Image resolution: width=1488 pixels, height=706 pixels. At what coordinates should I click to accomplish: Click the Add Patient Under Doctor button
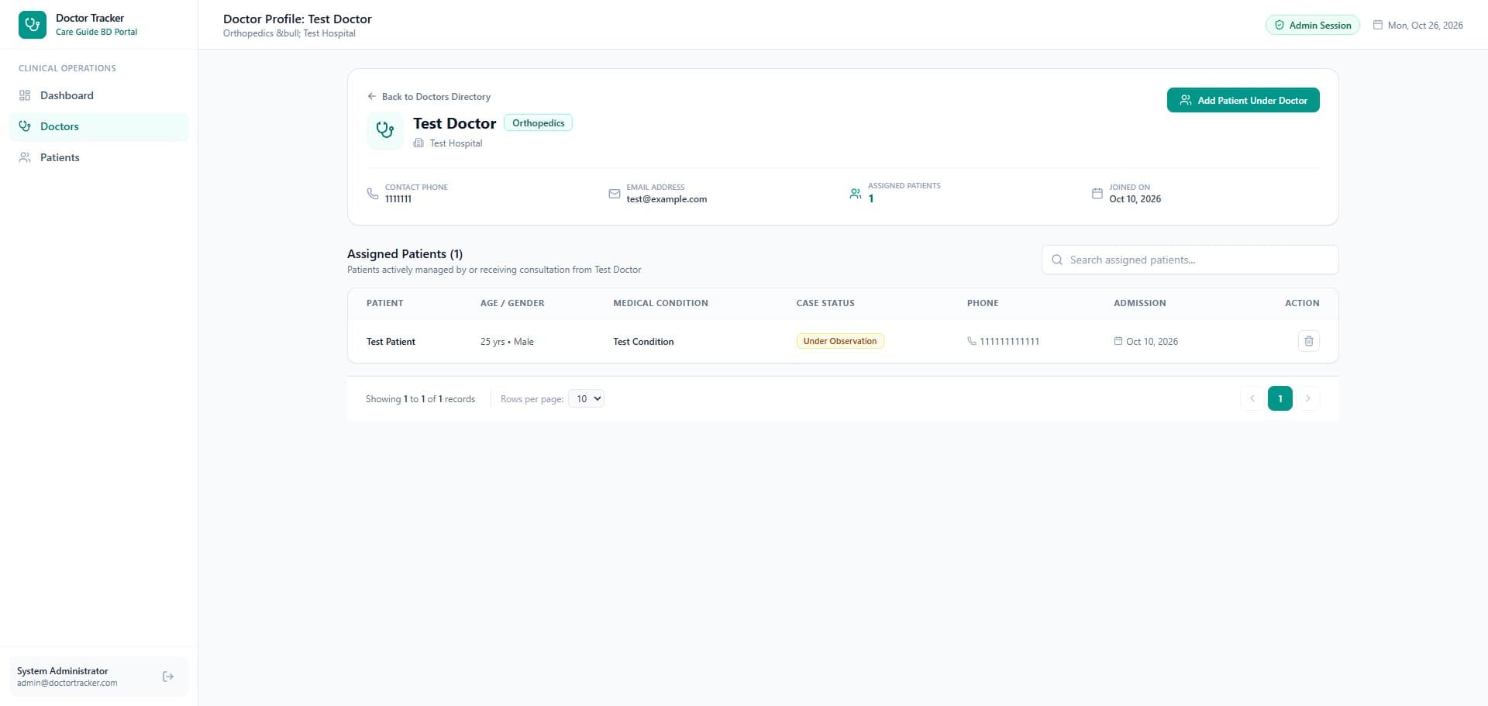[x=1243, y=100]
